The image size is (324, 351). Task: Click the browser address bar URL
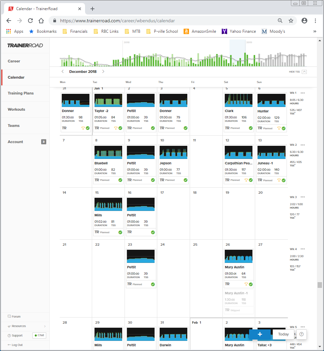117,21
